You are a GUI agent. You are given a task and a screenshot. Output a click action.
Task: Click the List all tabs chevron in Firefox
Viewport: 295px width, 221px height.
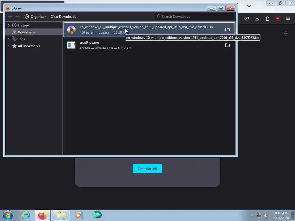[249, 6]
